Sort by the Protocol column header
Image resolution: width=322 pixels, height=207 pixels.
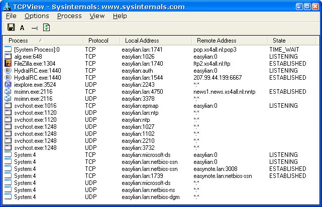click(x=101, y=41)
